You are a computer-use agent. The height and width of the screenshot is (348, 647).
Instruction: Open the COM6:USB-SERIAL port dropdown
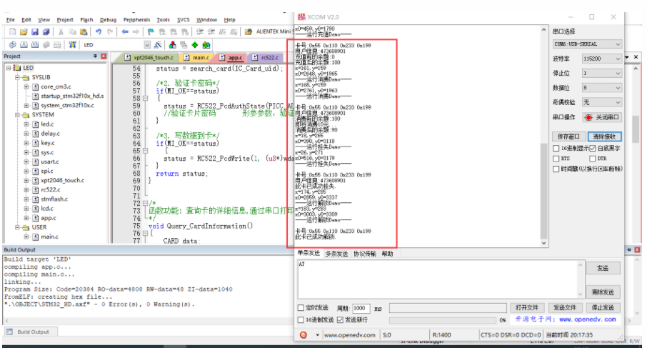pos(587,44)
